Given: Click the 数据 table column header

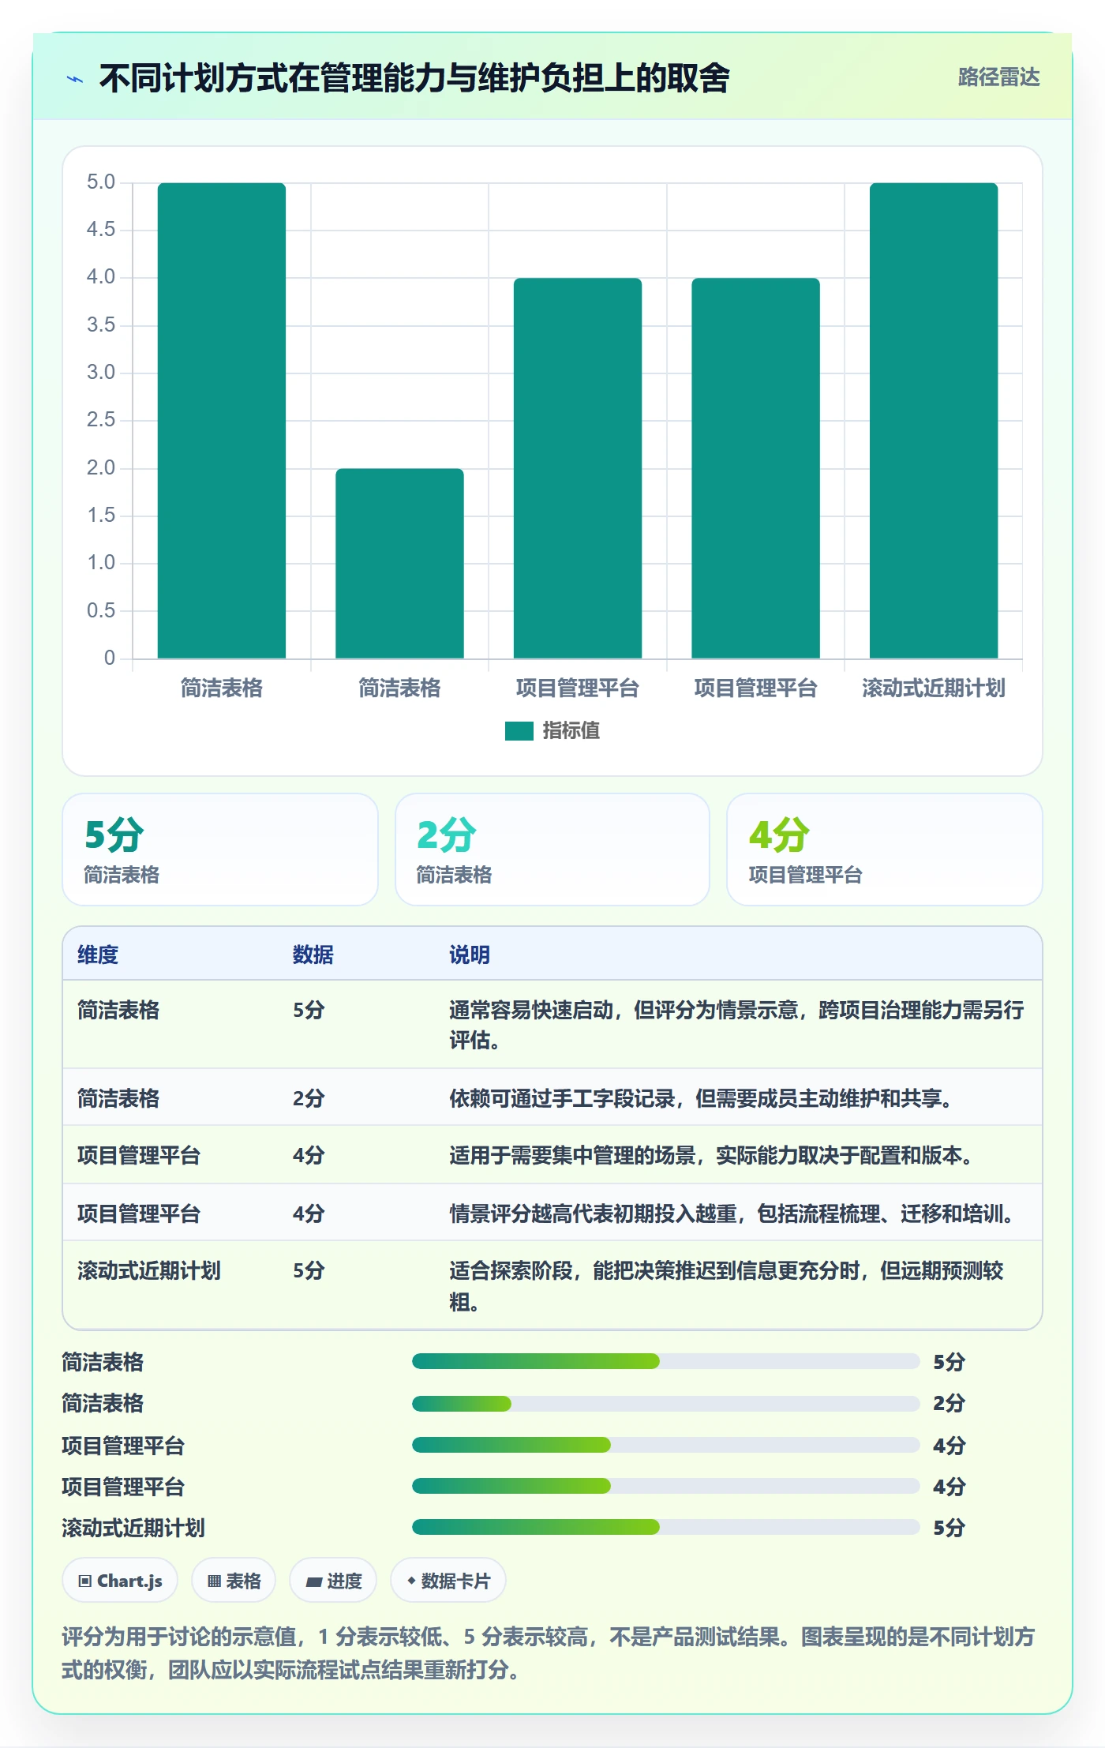Looking at the screenshot, I should point(313,955).
